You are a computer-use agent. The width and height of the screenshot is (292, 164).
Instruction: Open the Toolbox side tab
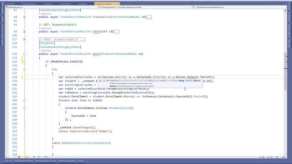coord(2,19)
